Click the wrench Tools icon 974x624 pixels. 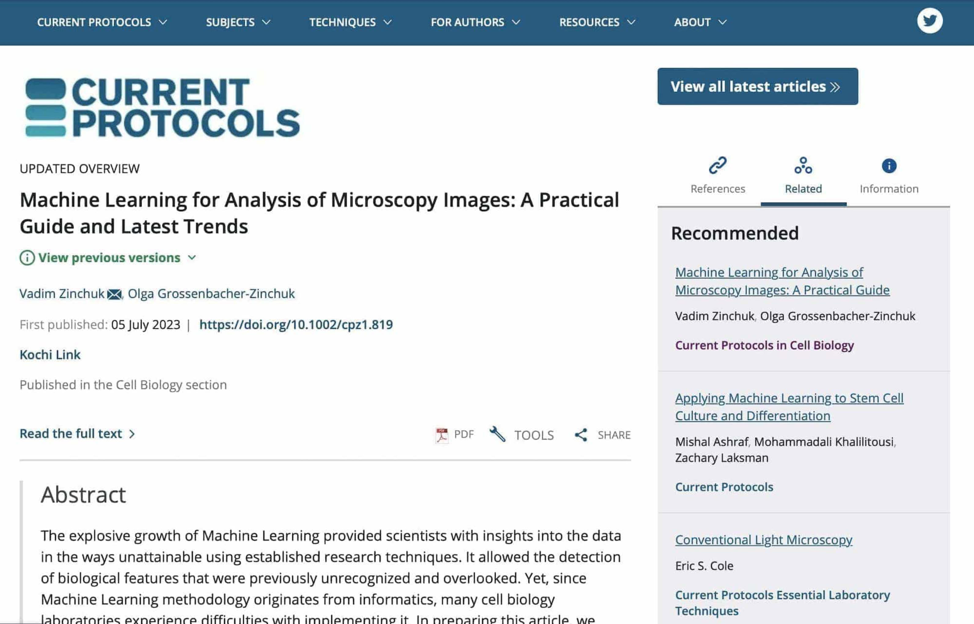[498, 434]
